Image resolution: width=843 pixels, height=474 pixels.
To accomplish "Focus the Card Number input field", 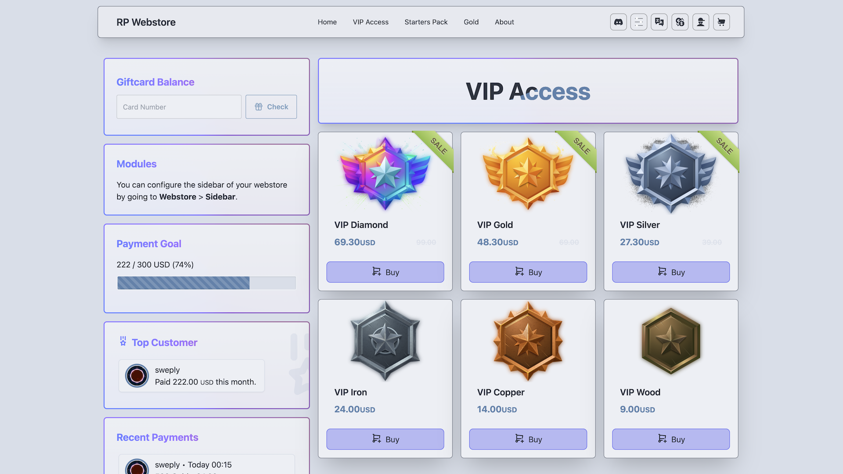I will pos(179,107).
